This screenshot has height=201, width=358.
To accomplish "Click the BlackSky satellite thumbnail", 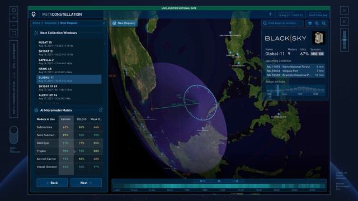I will click(x=318, y=38).
